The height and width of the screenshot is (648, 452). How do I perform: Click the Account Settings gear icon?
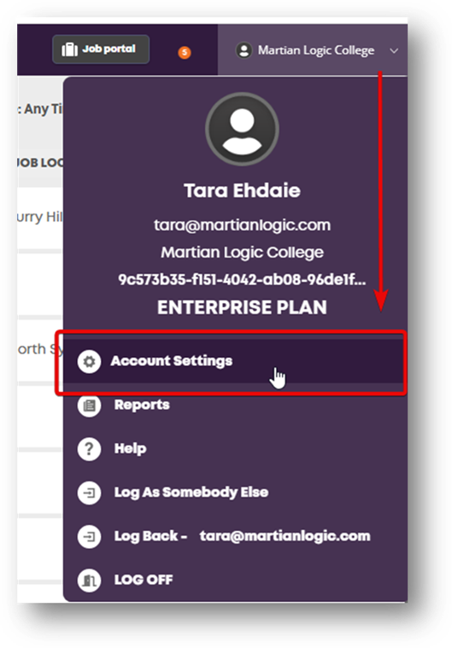click(89, 361)
